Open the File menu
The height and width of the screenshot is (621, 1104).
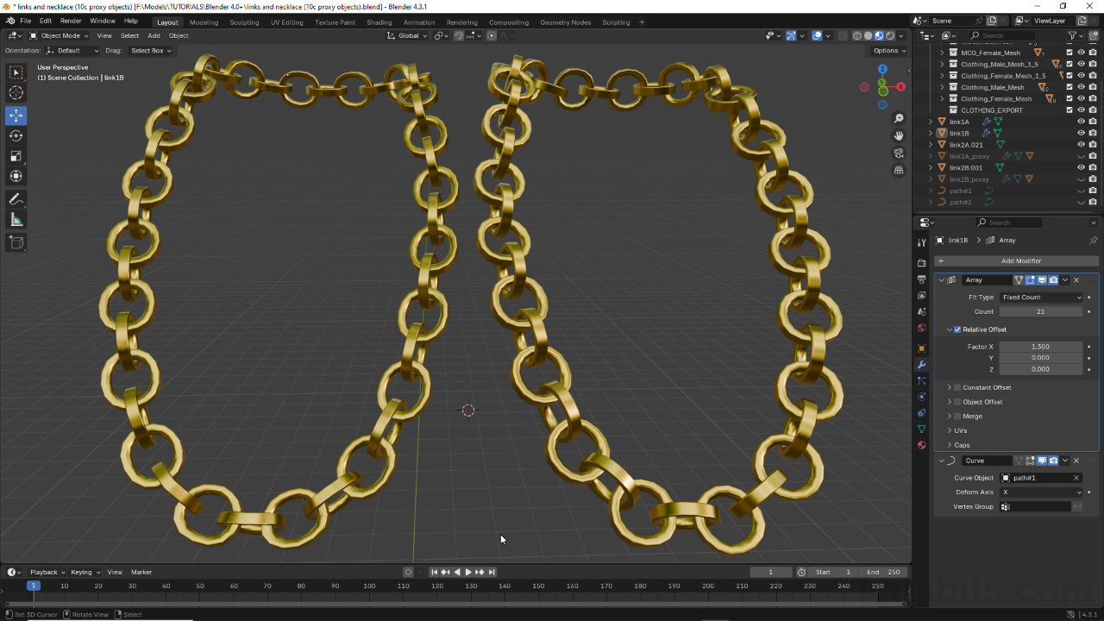[25, 21]
